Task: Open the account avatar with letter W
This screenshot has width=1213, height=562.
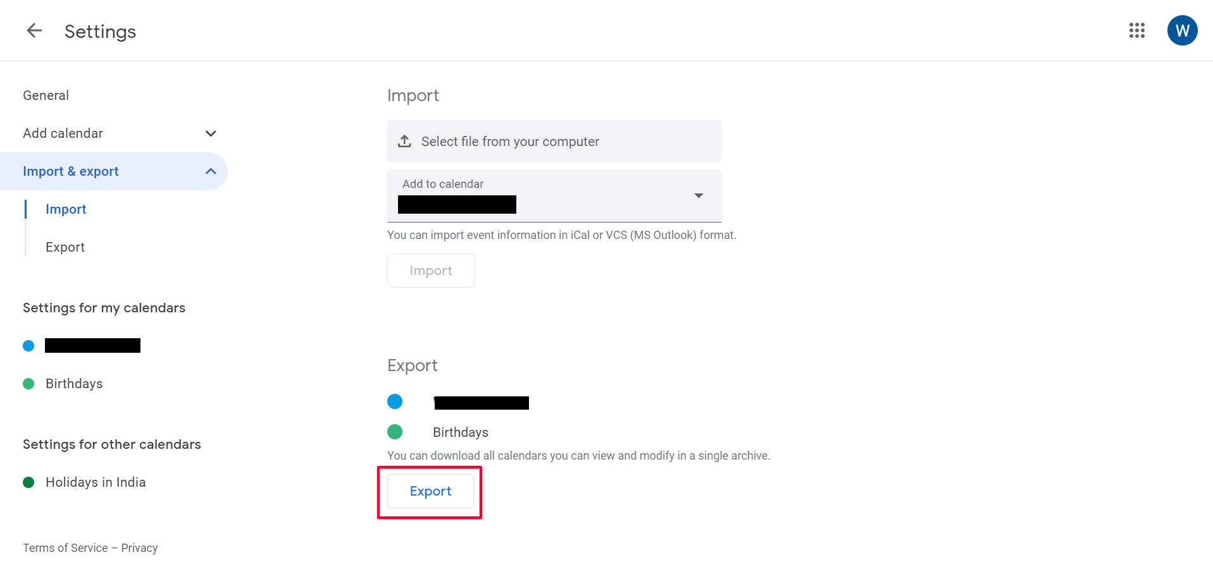Action: (1181, 30)
